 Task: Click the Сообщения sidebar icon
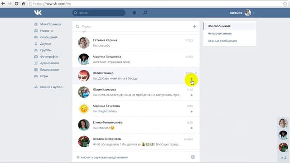36,37
